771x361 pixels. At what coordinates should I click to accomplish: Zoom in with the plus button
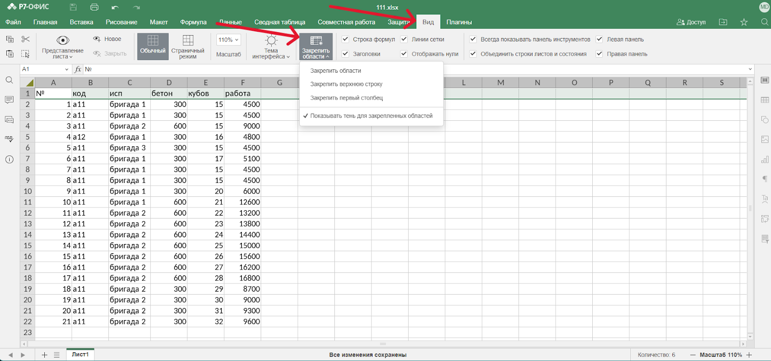[x=749, y=355]
